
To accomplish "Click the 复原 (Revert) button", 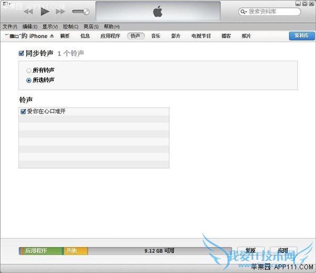I will pos(251,251).
